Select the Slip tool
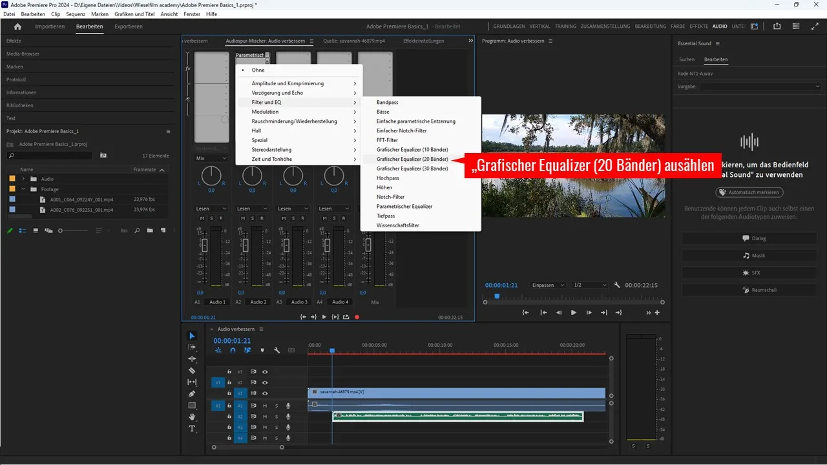827x465 pixels. pos(192,382)
